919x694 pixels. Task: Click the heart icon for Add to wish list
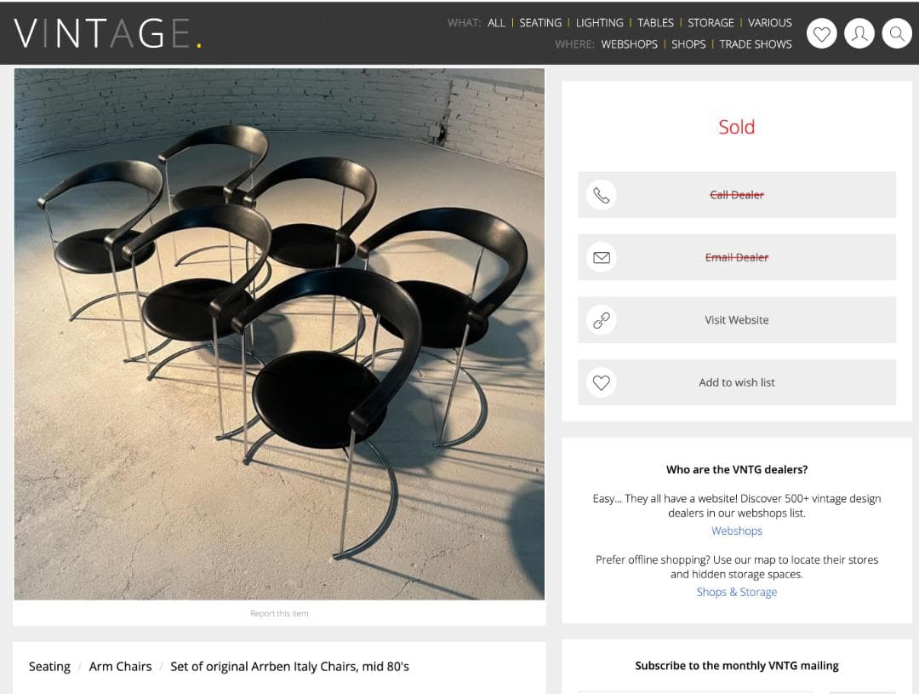pyautogui.click(x=602, y=382)
